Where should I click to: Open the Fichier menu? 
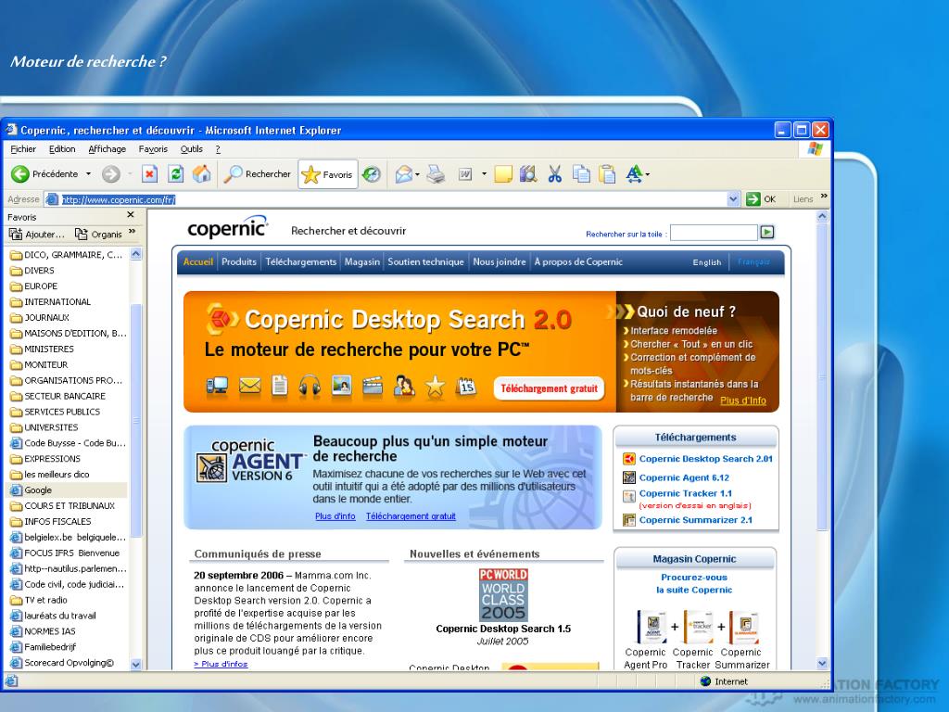point(23,149)
